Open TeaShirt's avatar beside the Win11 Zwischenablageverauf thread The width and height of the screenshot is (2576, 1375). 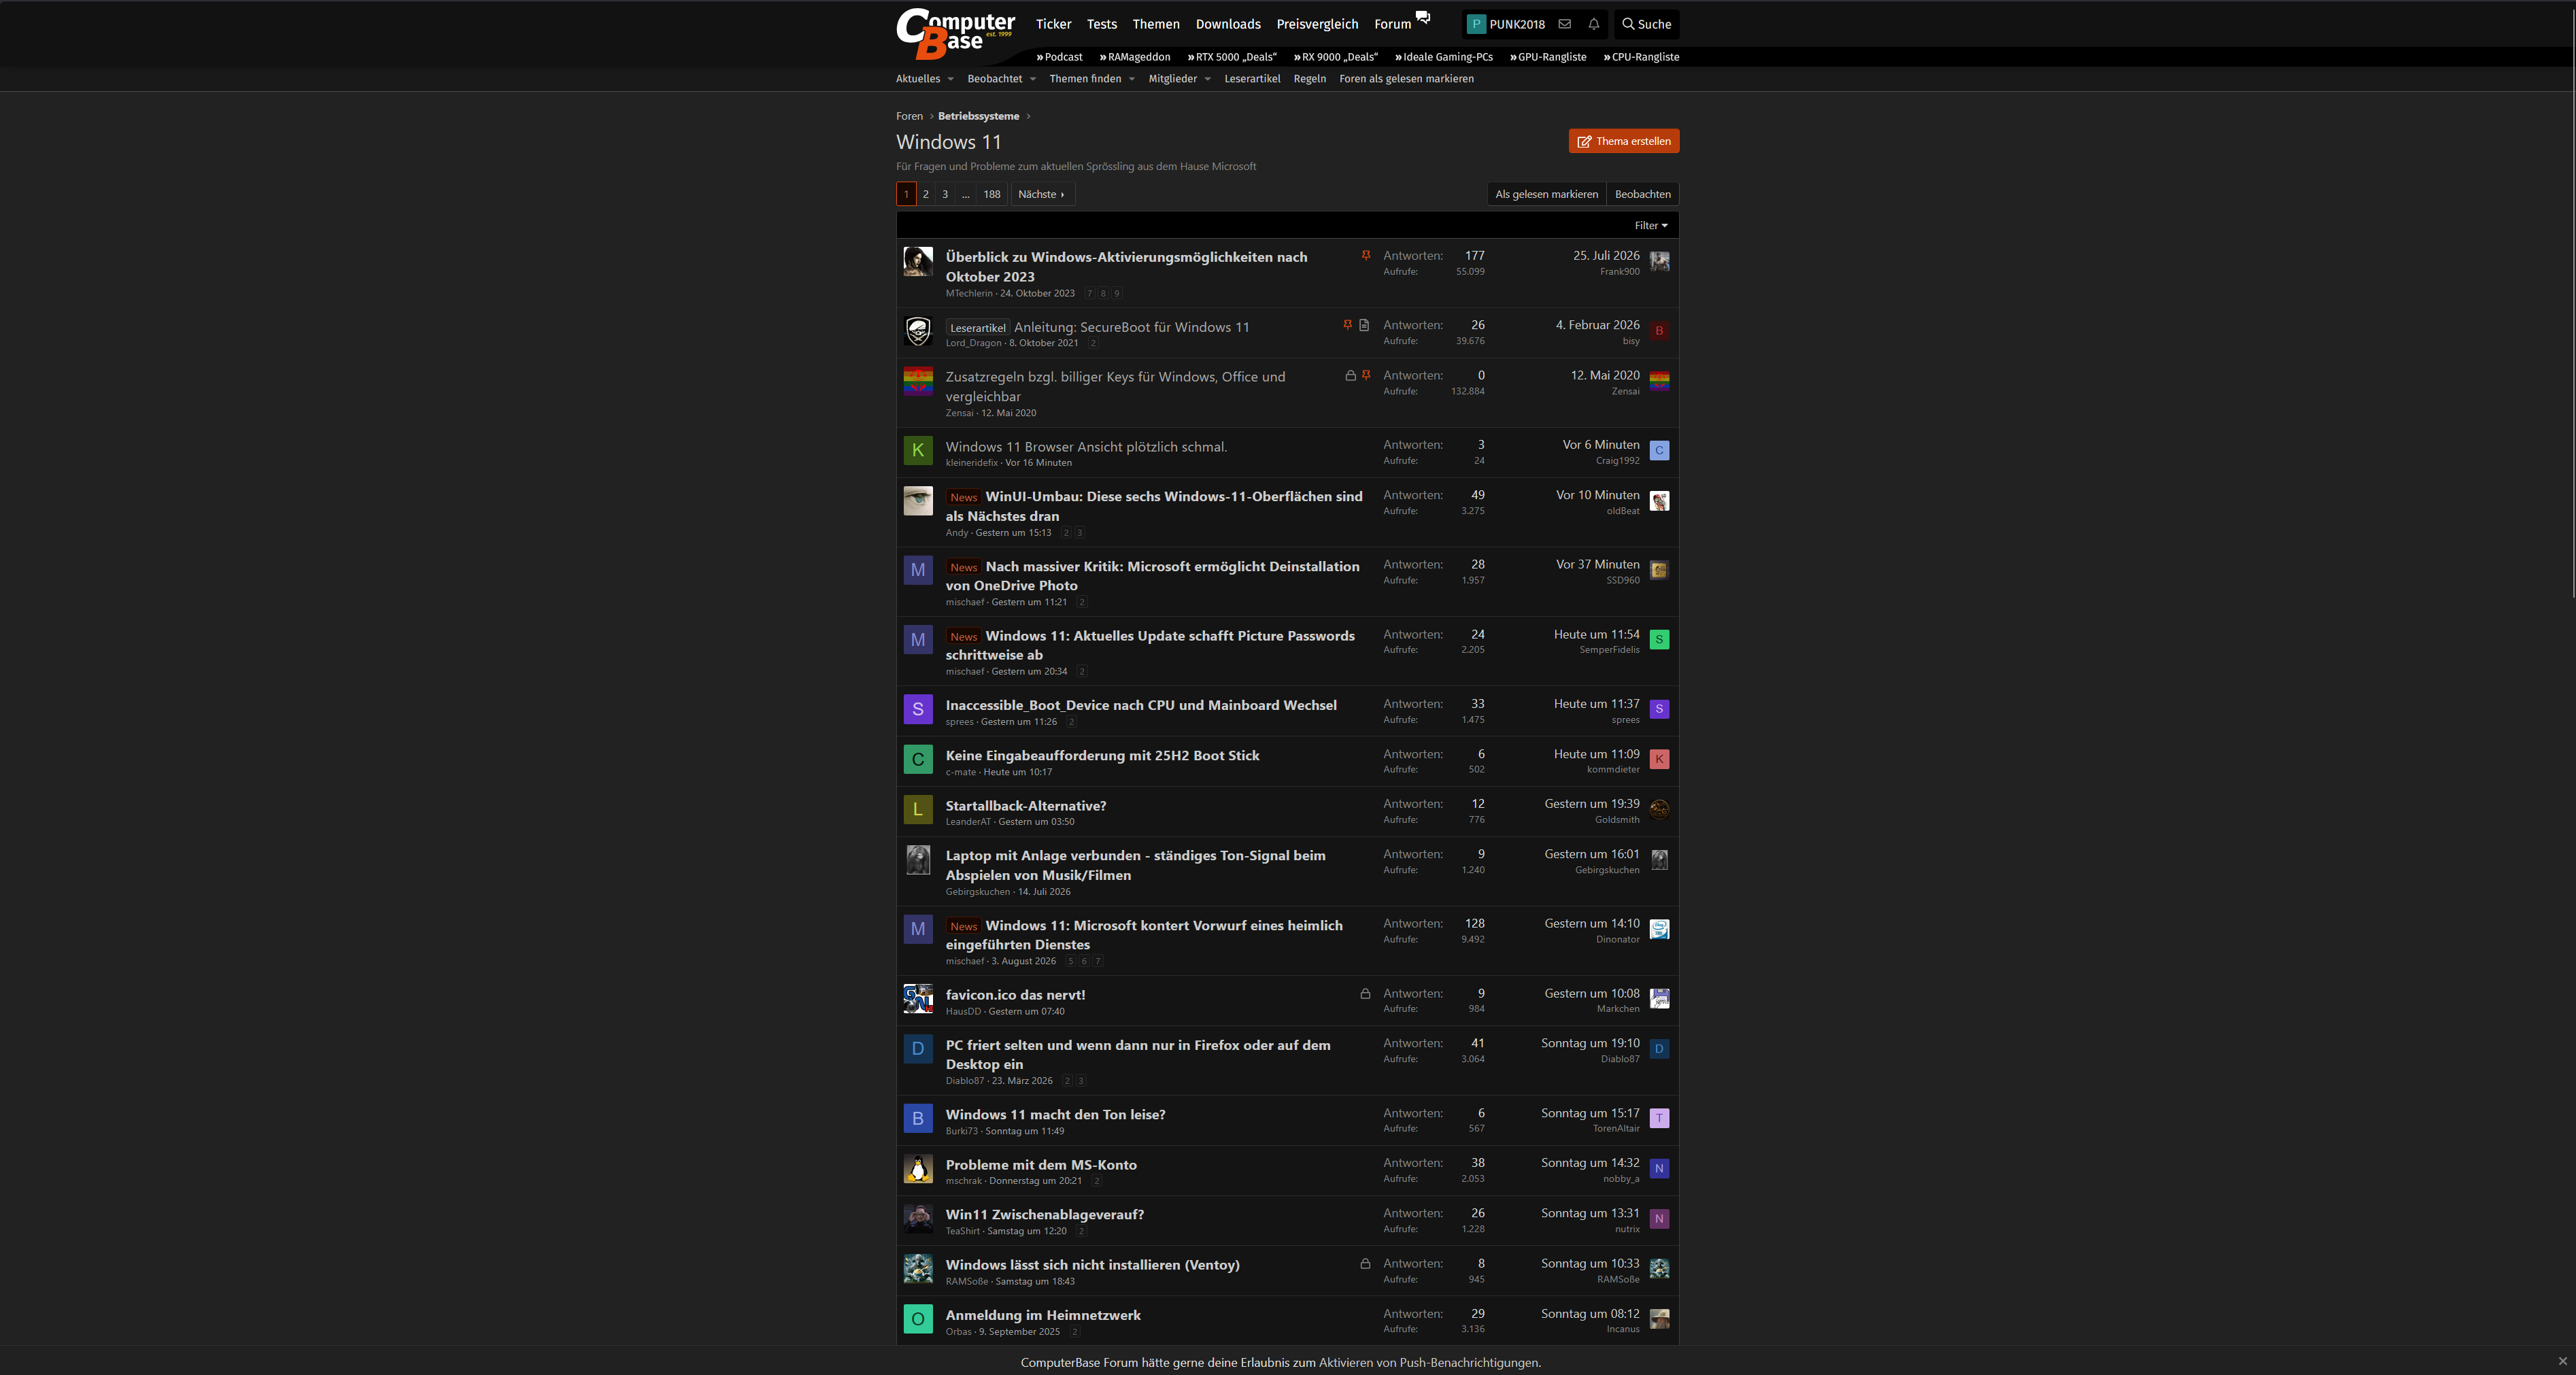click(918, 1218)
